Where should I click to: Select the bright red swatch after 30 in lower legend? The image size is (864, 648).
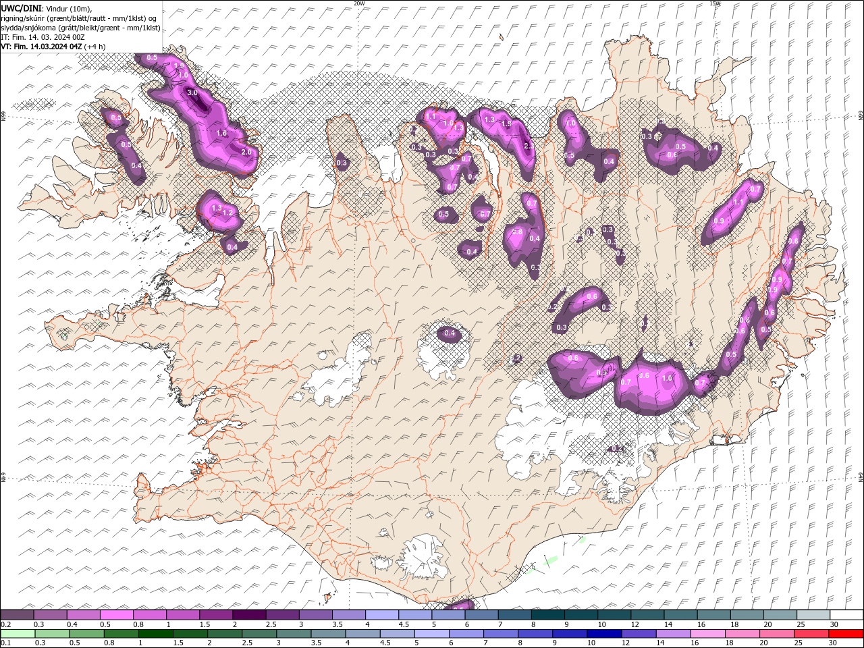coord(846,634)
